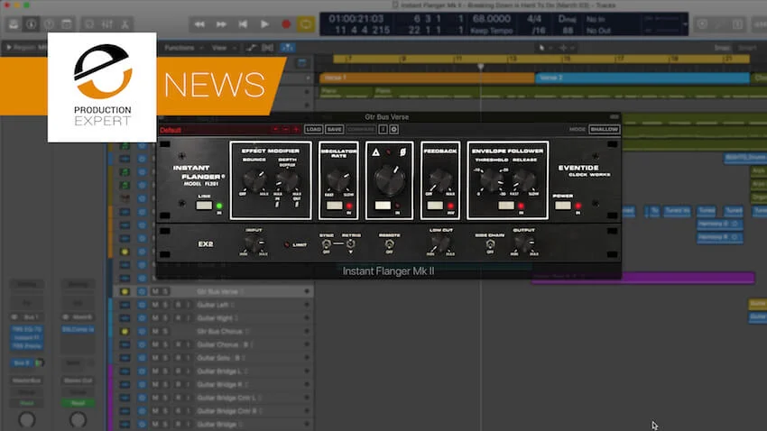Open the Default preset name dropdown
The image size is (767, 431).
(216, 130)
